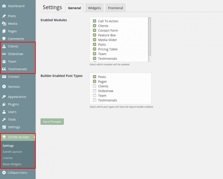Viewport: 223px width, 179px height.
Task: Toggle the Feature Box module checkbox
Action: click(x=94, y=35)
